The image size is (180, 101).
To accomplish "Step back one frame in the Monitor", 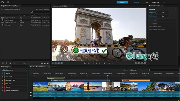I will pos(93,63).
